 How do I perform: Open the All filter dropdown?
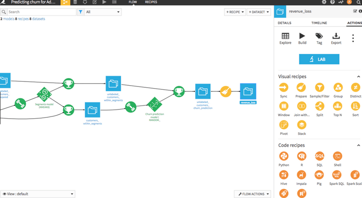pos(102,12)
